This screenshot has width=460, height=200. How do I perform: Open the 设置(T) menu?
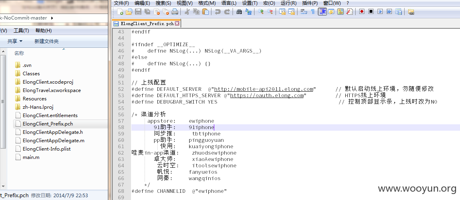(x=250, y=3)
